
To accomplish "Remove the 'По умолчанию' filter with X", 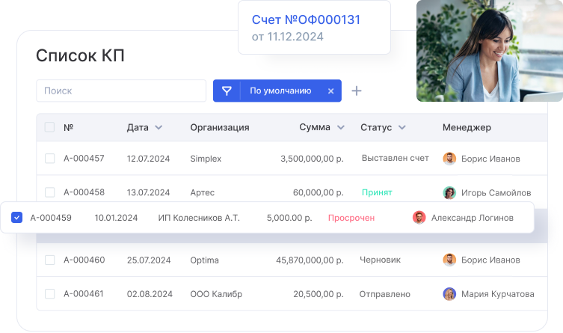I will [330, 91].
